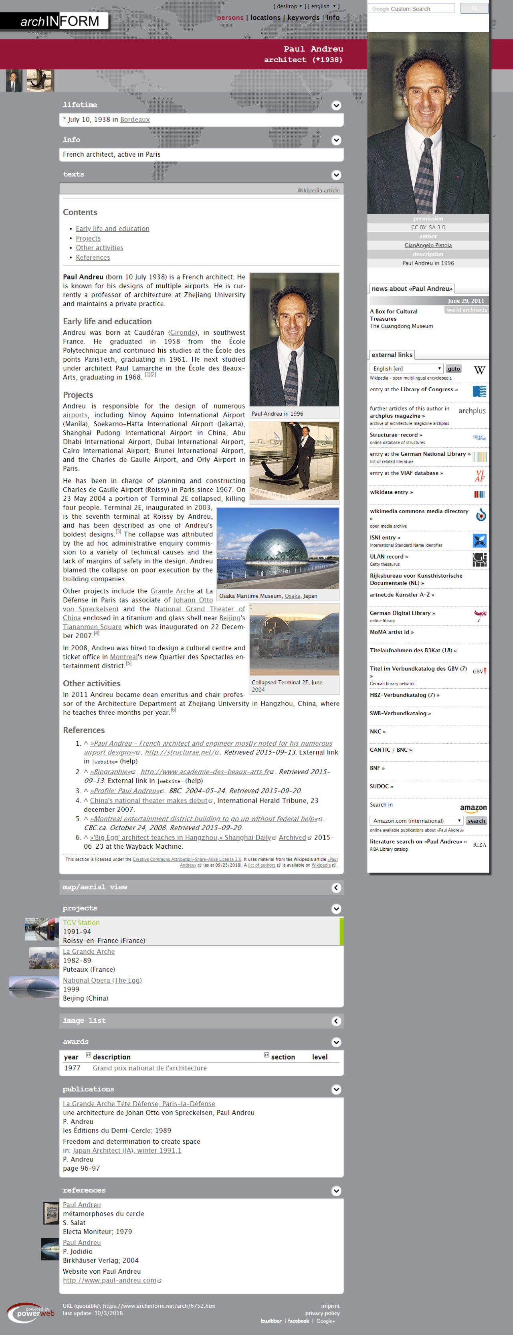Open the twitter link in footer
513x1335 pixels.
point(271,1321)
